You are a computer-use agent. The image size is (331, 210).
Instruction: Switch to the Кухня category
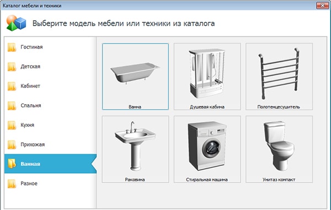(27, 125)
